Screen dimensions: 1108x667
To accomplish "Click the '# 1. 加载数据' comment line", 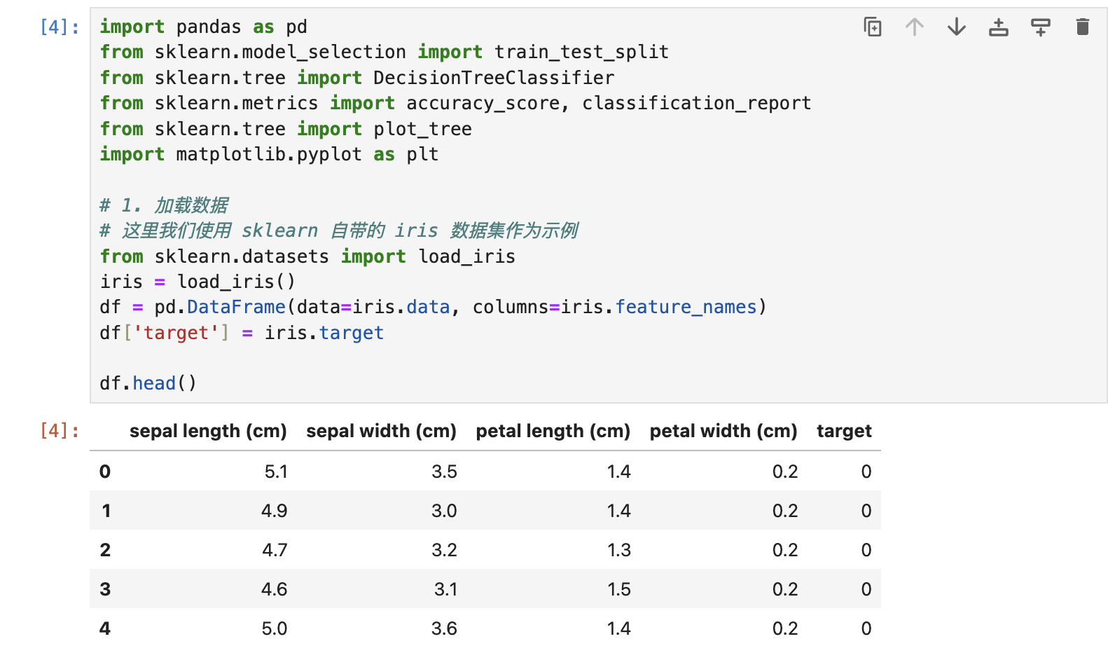I will tap(164, 205).
